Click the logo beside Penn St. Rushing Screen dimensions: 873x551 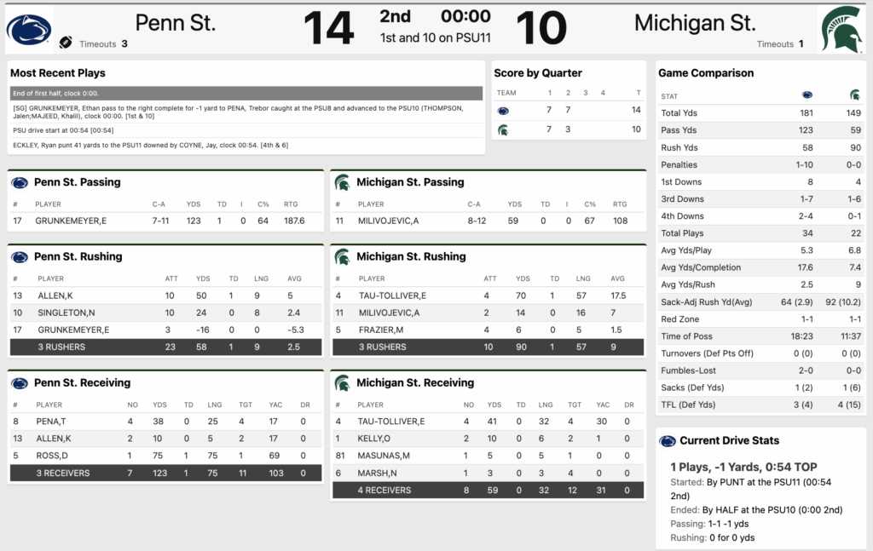[x=20, y=256]
